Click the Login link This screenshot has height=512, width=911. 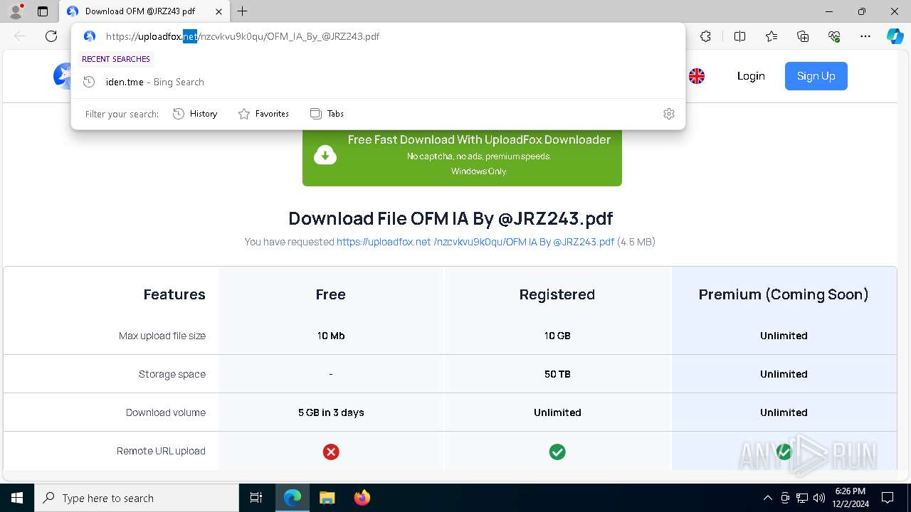(x=751, y=76)
